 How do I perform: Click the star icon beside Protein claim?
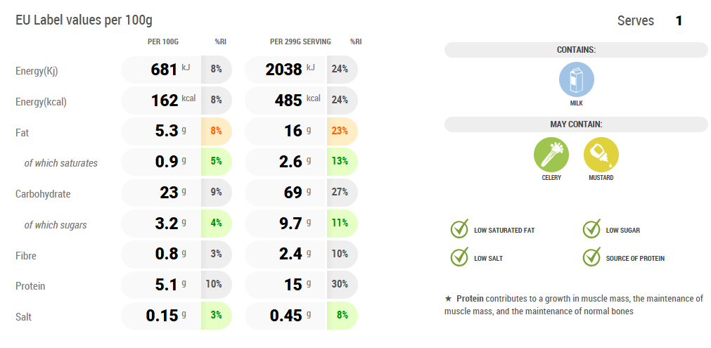[x=449, y=298]
